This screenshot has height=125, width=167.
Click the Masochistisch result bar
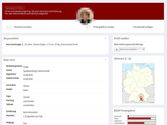142,123
